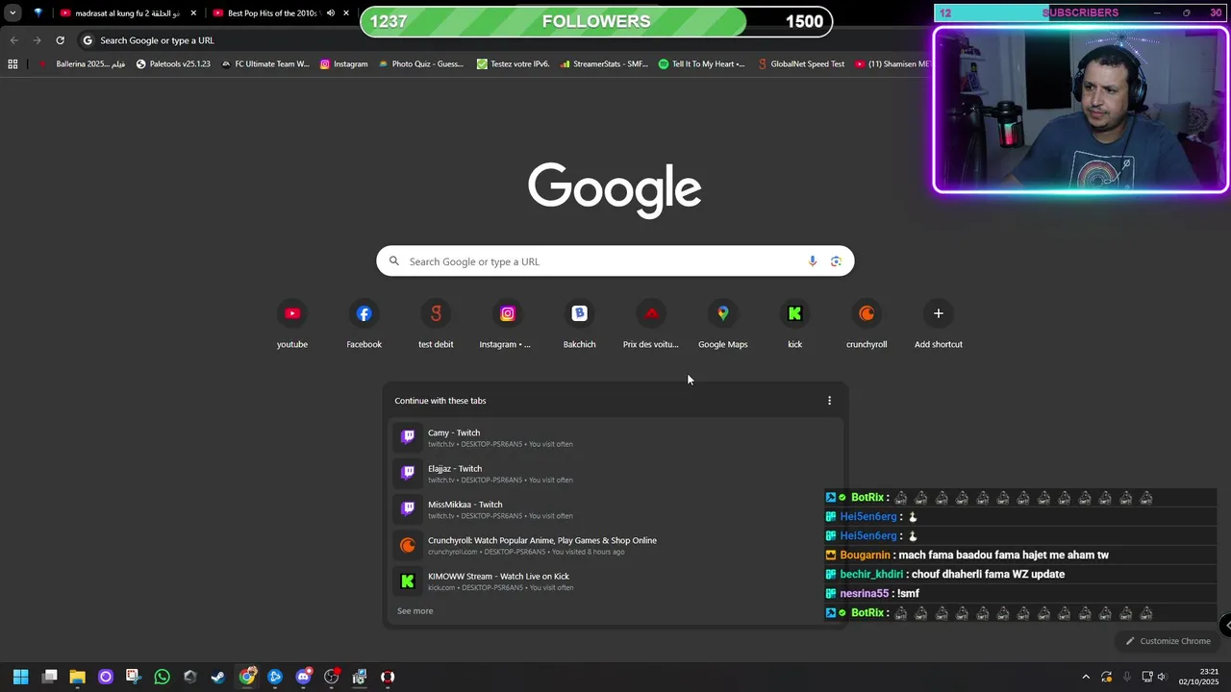
Task: Open OBS Studio from the taskbar
Action: 332,677
